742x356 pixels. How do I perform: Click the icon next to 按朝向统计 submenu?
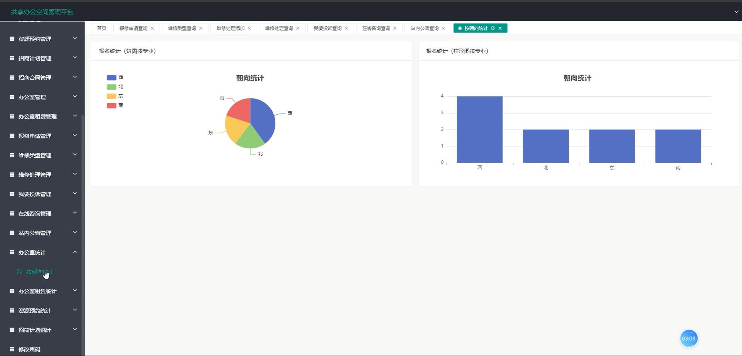click(20, 272)
